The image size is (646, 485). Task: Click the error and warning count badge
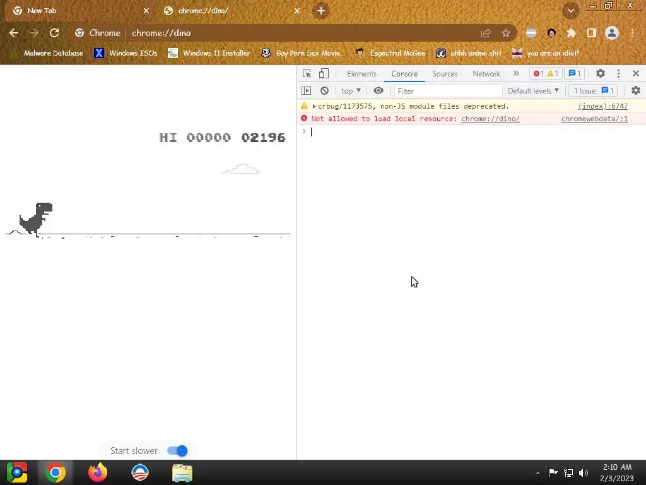[546, 73]
